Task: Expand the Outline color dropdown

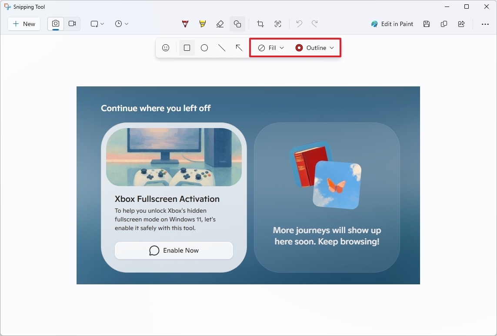Action: 331,48
